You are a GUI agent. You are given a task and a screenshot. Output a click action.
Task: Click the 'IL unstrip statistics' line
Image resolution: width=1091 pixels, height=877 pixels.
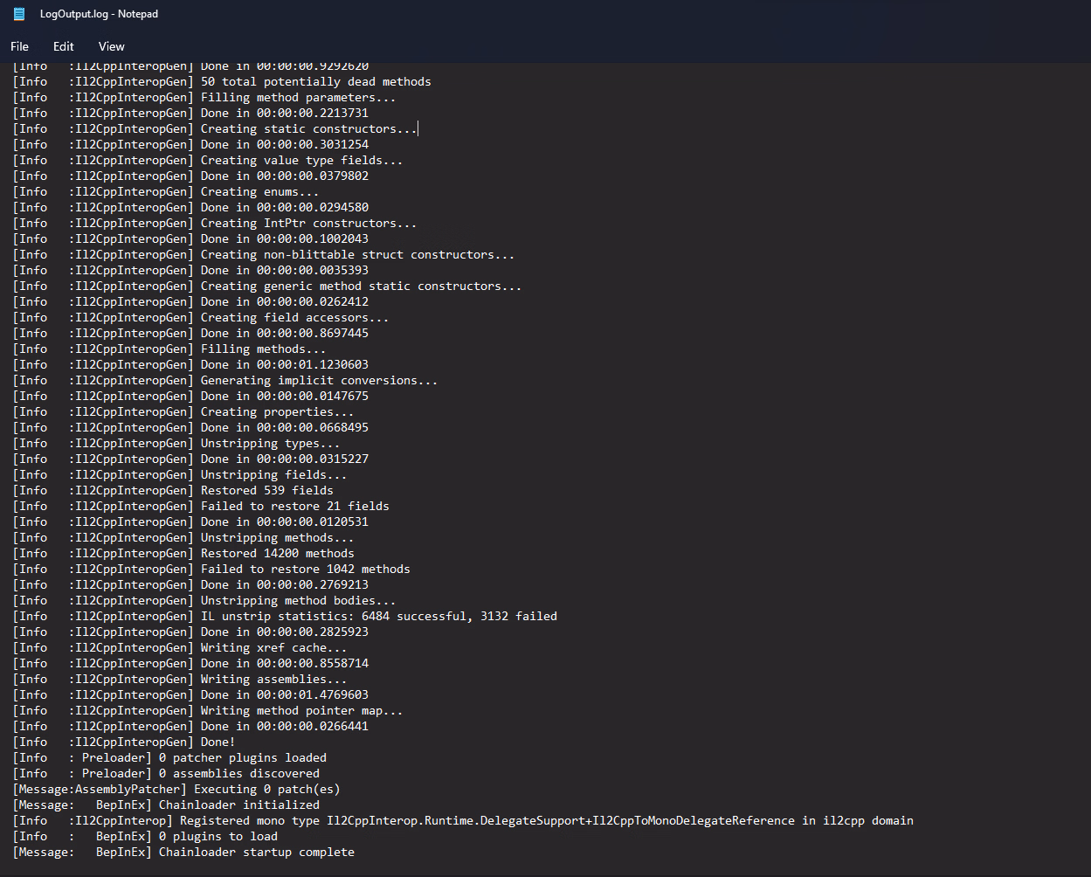coord(285,616)
